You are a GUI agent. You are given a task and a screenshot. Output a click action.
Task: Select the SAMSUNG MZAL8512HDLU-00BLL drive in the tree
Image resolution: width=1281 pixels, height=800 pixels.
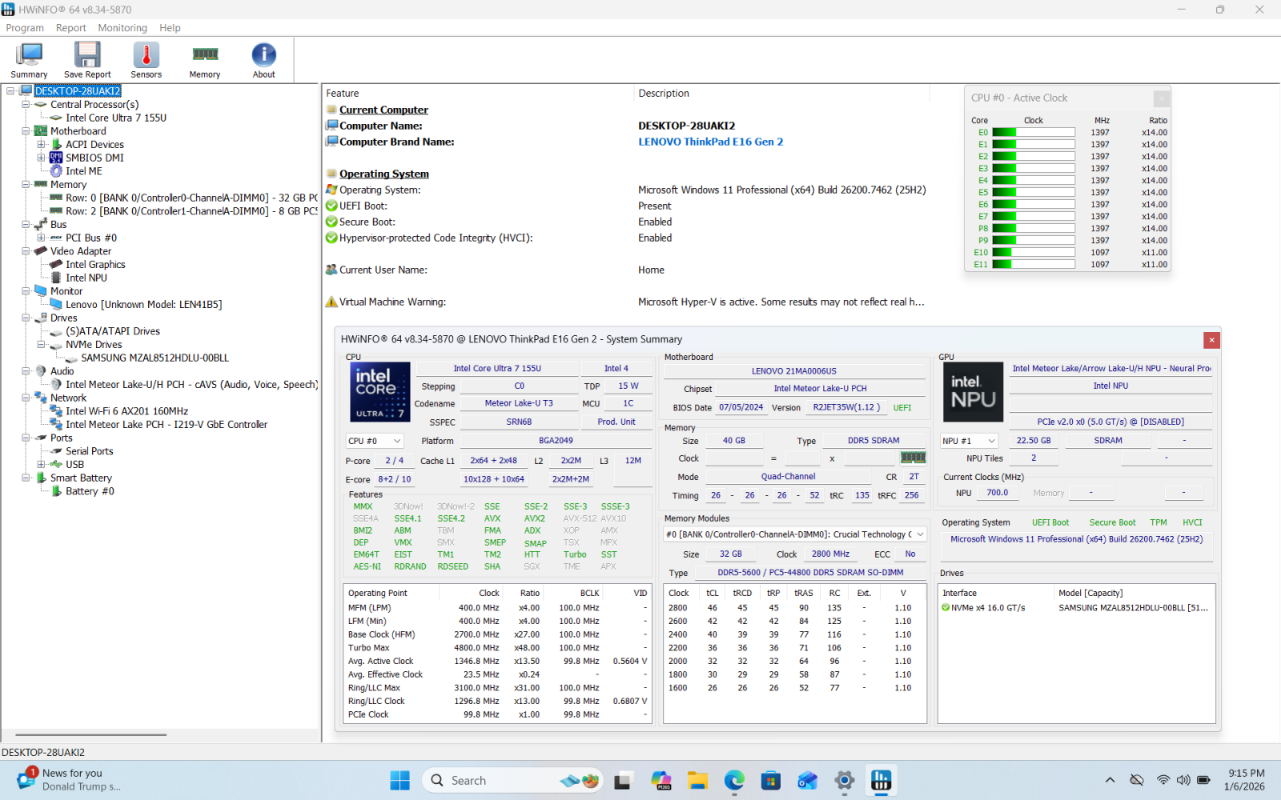(155, 358)
